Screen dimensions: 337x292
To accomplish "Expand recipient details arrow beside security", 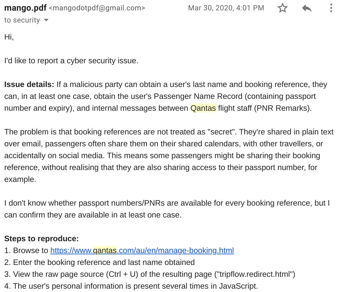I will coord(46,20).
